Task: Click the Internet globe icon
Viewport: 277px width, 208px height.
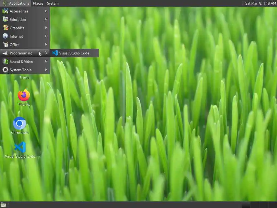Action: pos(5,36)
